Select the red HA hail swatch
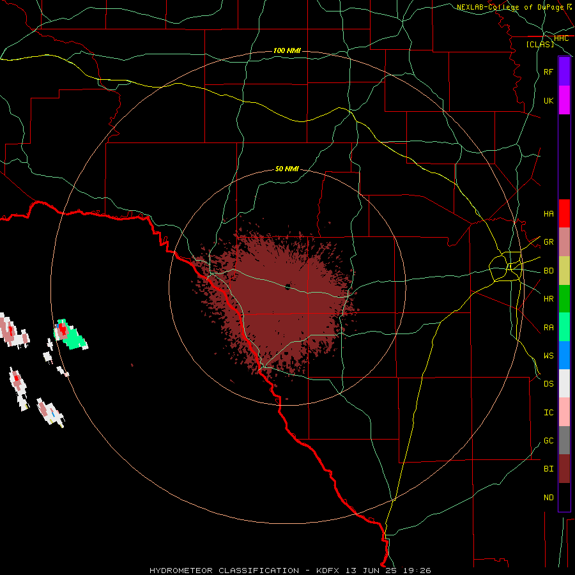Screen dimensions: 575x575 pos(564,213)
